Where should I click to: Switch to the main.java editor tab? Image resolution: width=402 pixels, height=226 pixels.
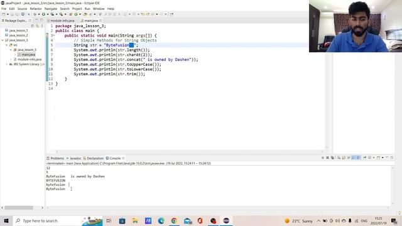[x=91, y=21]
